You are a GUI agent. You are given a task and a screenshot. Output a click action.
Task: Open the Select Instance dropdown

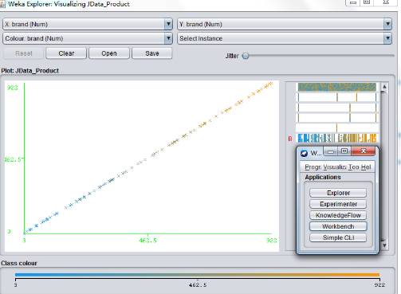coord(285,38)
